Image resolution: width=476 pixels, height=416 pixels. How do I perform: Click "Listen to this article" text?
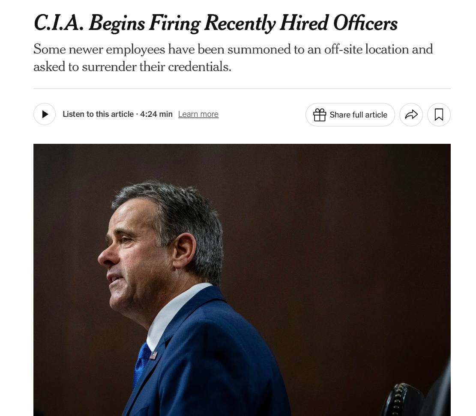pyautogui.click(x=98, y=114)
